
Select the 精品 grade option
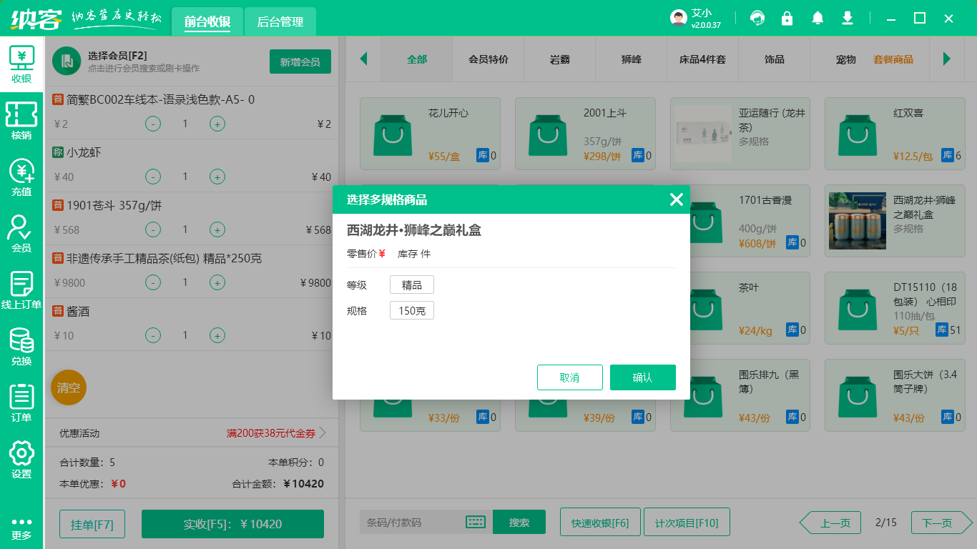411,284
